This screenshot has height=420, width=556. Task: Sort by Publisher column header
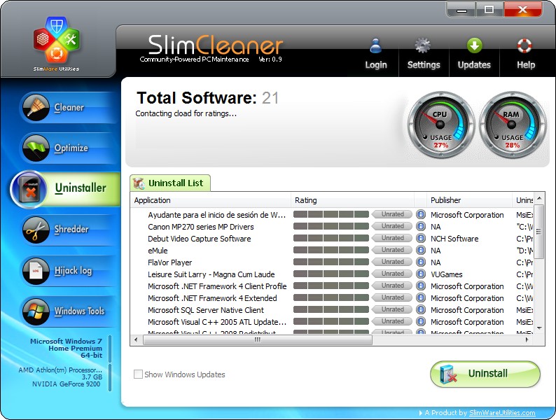coord(469,200)
